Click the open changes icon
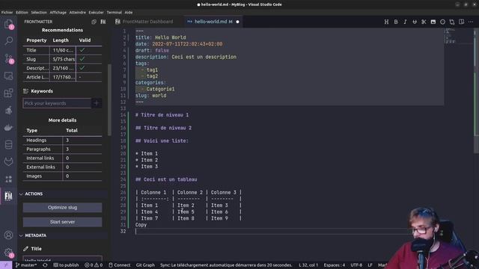The image size is (479, 269). (452, 22)
